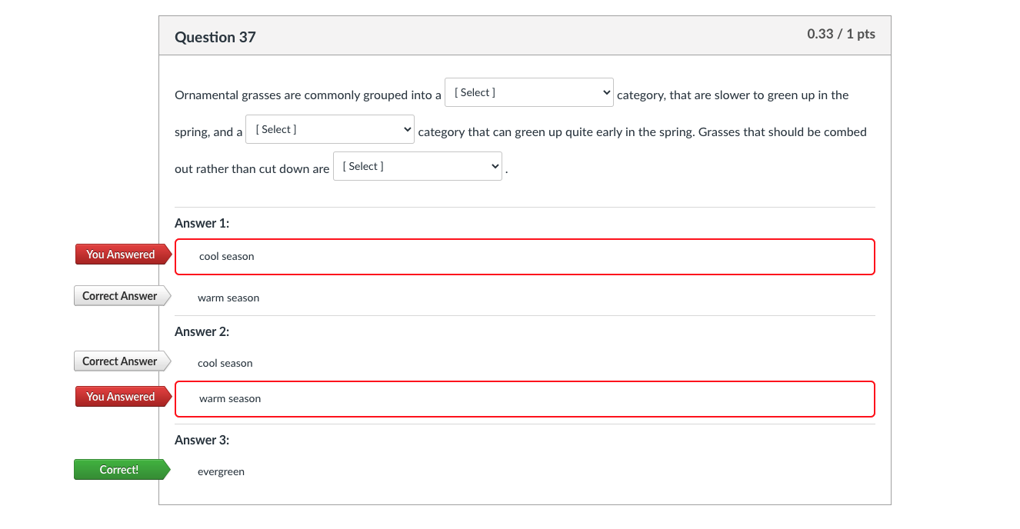Click the 'Answer 1:' label
This screenshot has height=529, width=1020.
tap(202, 223)
